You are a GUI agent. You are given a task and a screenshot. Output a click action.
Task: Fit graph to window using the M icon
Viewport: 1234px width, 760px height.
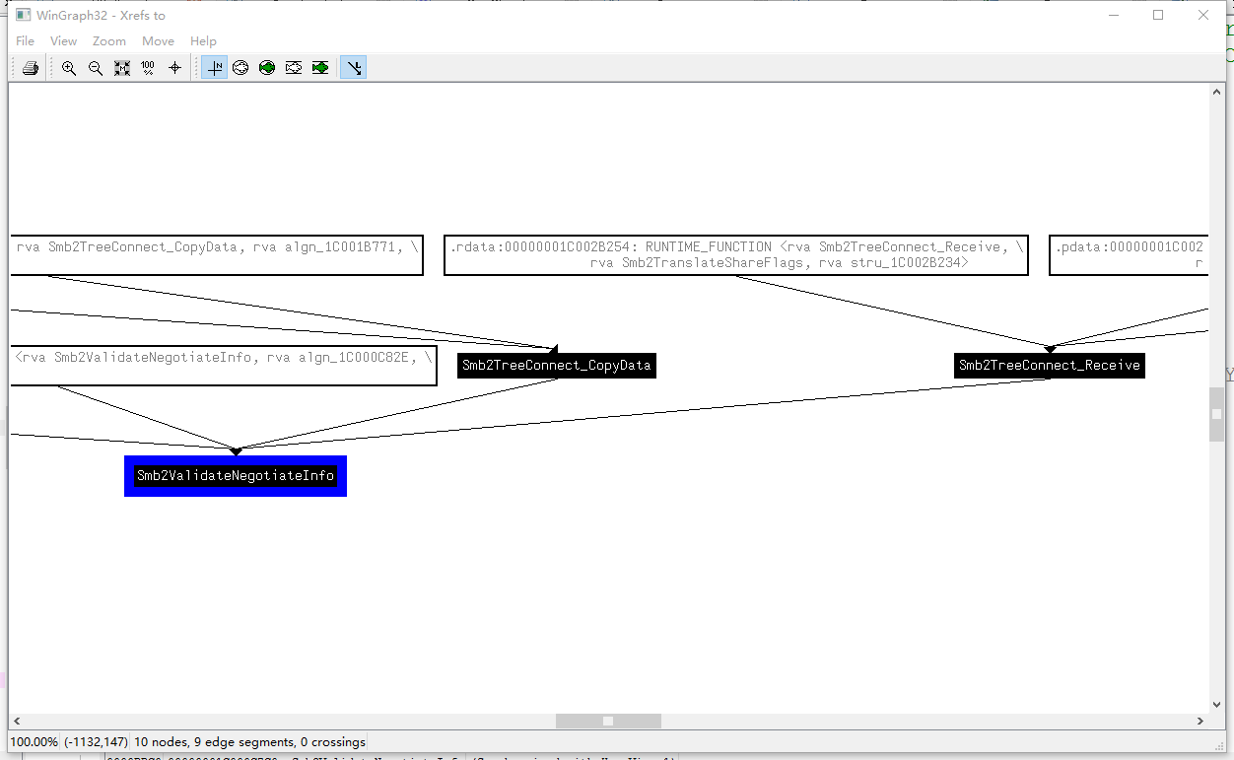122,68
